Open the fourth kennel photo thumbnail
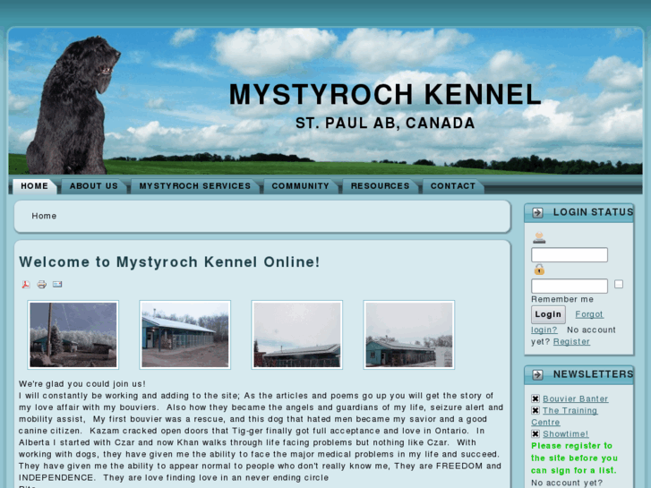 pos(409,335)
